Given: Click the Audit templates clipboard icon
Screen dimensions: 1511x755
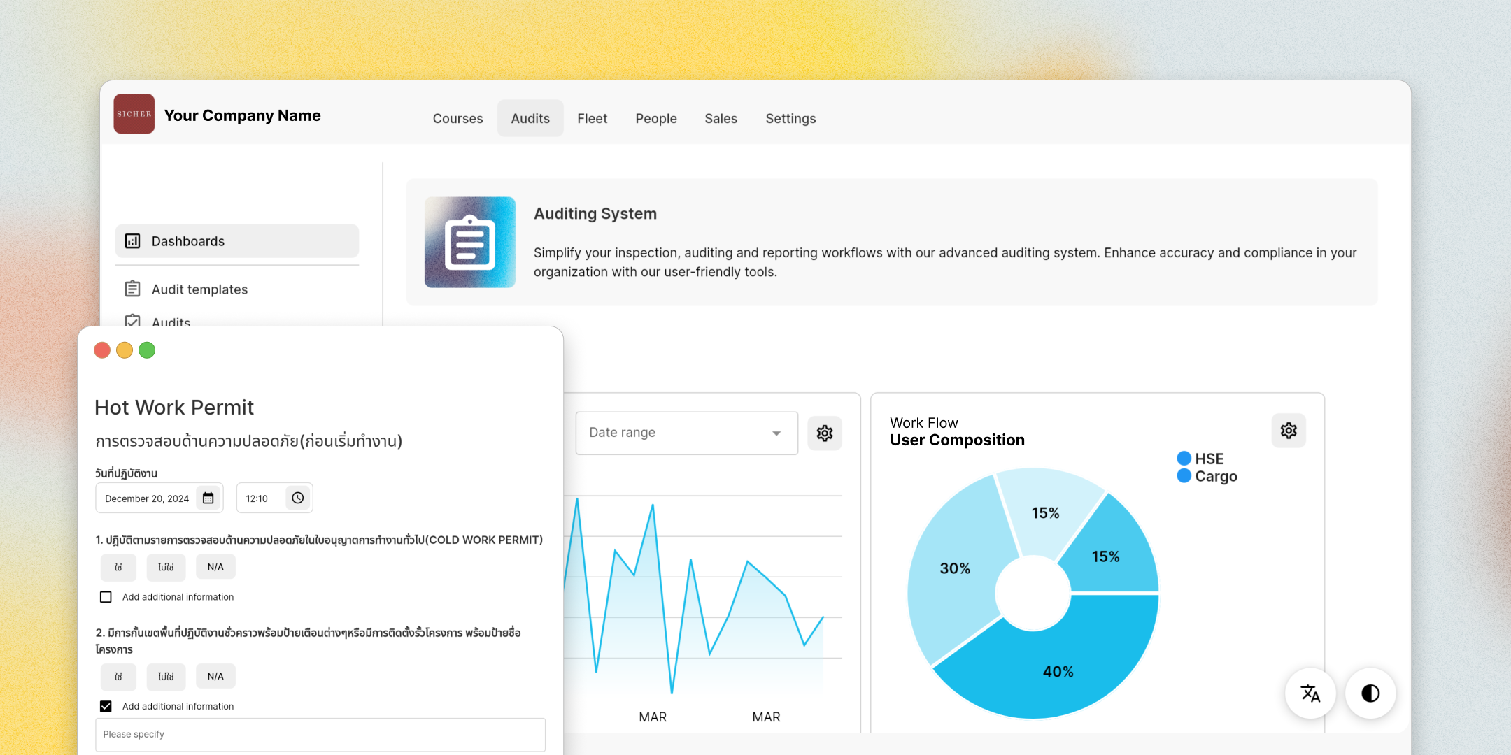Looking at the screenshot, I should 133,289.
